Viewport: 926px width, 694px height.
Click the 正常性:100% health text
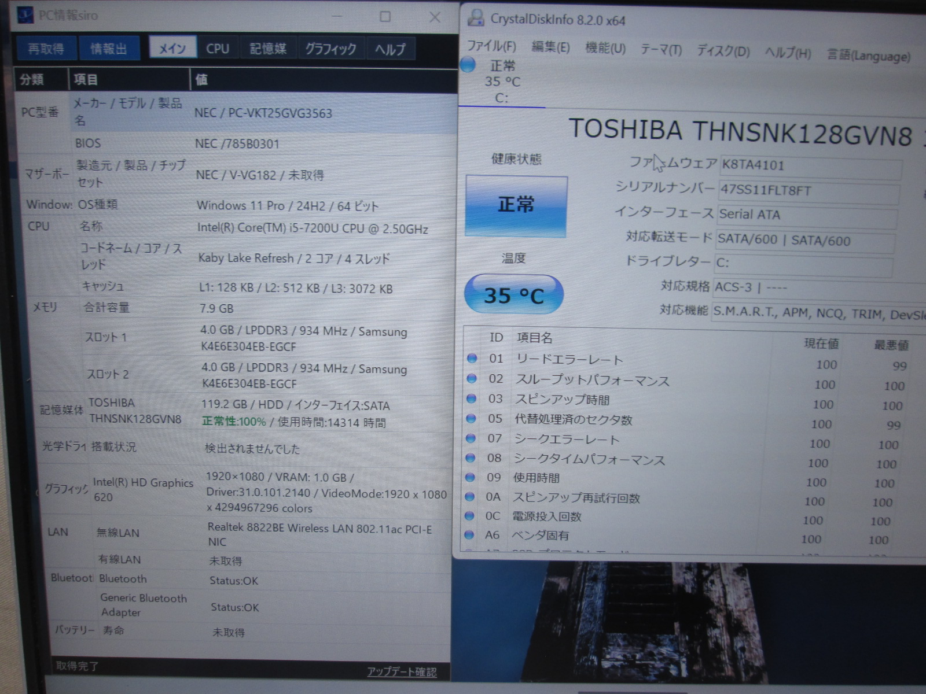[234, 421]
